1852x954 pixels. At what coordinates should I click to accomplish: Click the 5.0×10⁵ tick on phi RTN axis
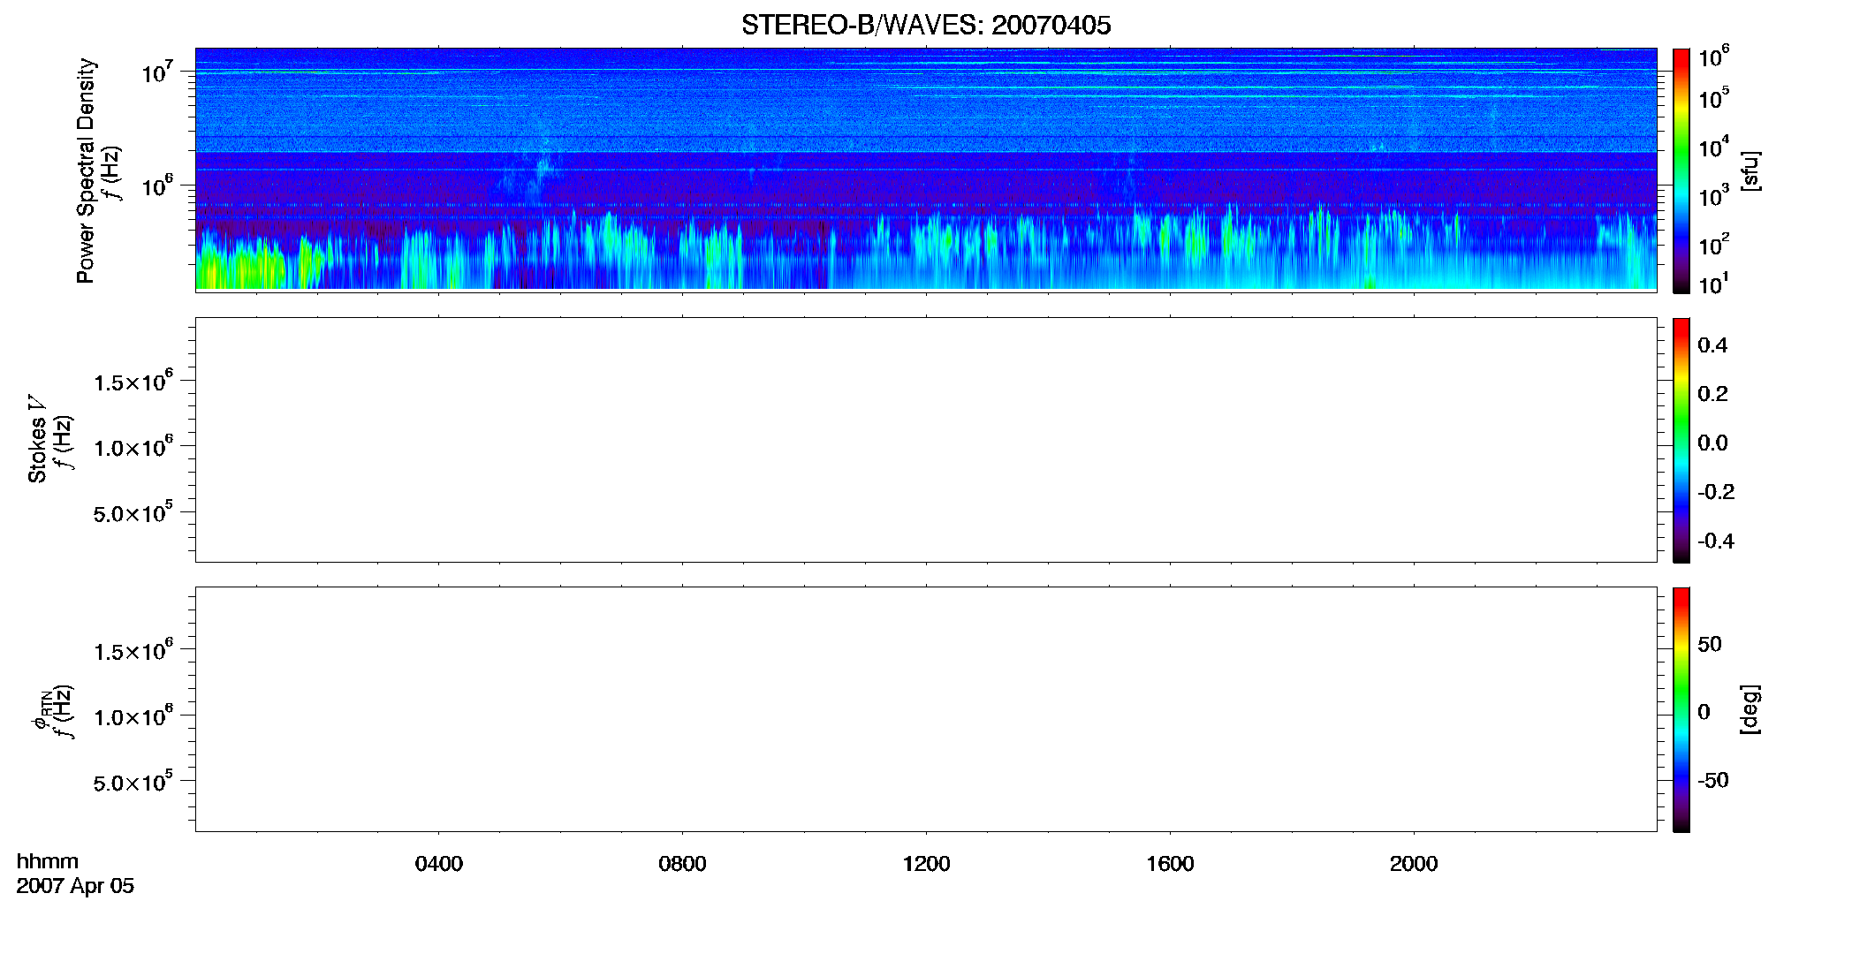pyautogui.click(x=133, y=782)
